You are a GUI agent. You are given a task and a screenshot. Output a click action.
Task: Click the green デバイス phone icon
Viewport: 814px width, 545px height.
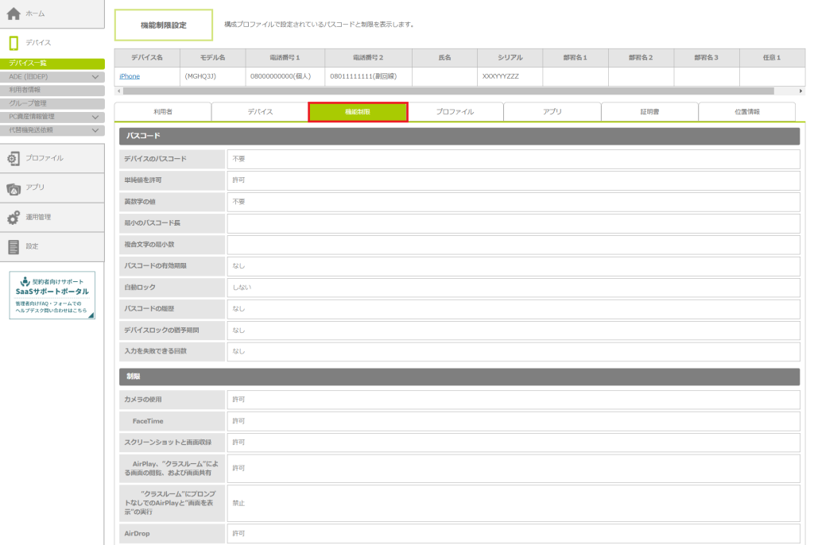click(x=14, y=43)
